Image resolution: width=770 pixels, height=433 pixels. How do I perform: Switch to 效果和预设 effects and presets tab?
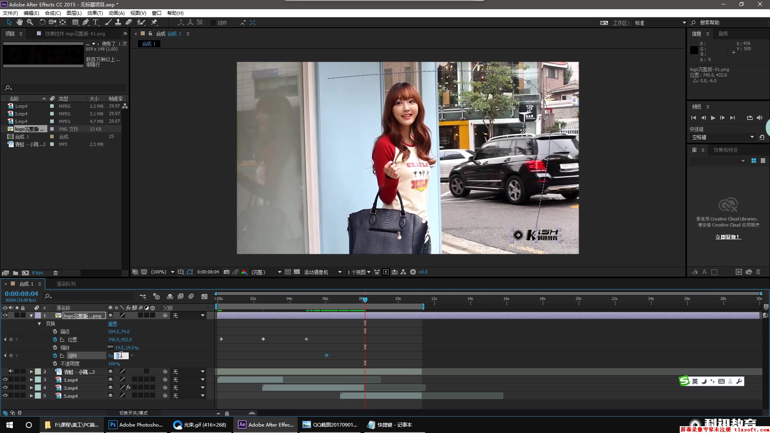725,150
